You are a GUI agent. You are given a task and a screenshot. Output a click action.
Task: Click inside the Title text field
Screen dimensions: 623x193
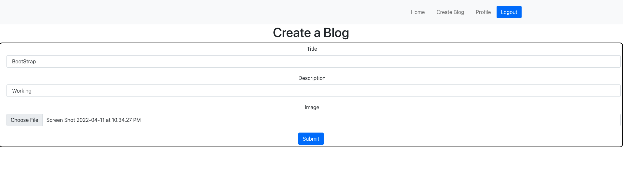click(162, 61)
